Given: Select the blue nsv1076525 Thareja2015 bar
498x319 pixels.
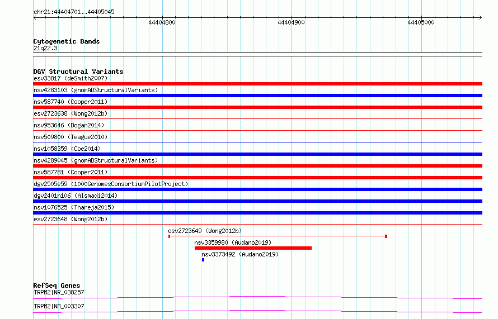Looking at the screenshot, I should 257,213.
